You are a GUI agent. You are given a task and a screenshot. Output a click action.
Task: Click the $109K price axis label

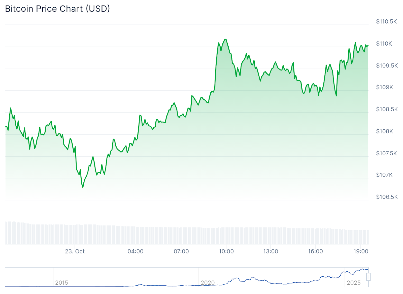tap(385, 87)
